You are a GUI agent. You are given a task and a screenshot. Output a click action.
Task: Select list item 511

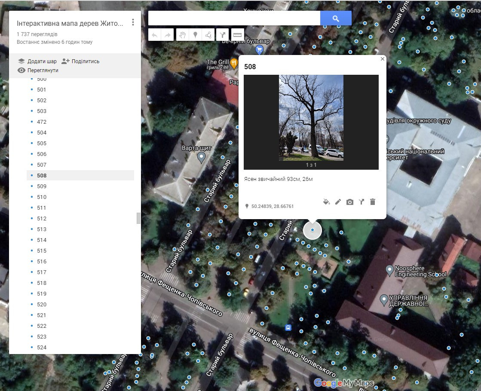(80, 208)
